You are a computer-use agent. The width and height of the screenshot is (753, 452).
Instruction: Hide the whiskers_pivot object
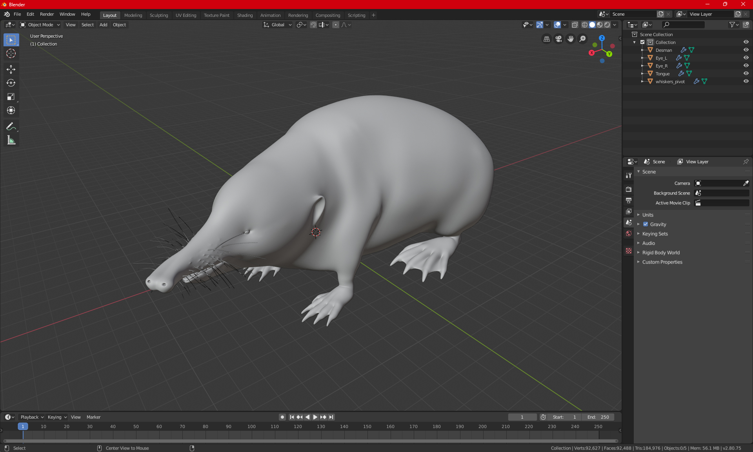(x=746, y=81)
